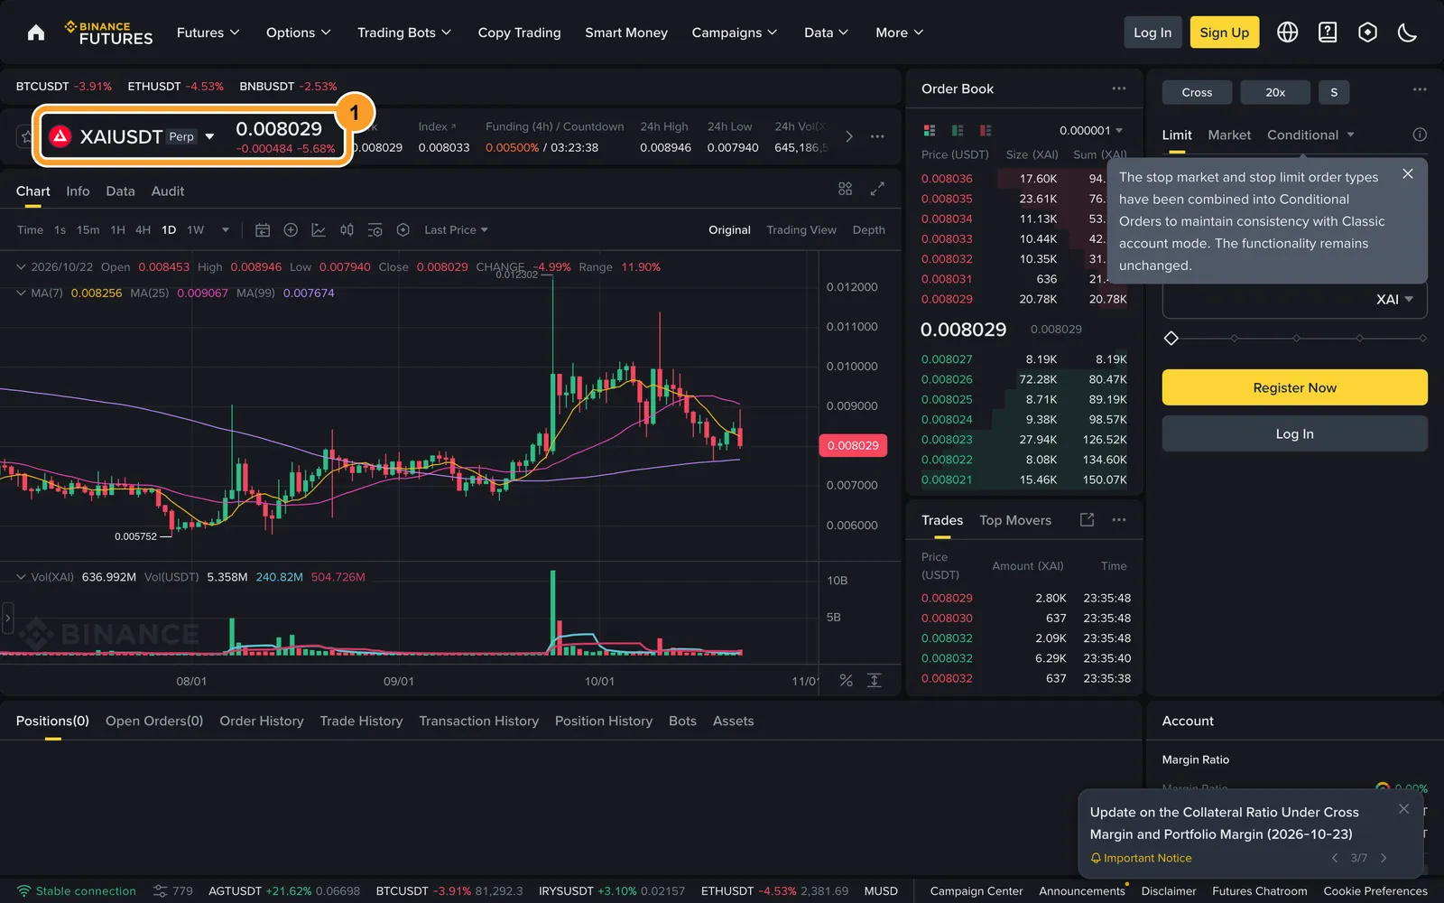Open ticker bar three-dot menu

[x=877, y=136]
